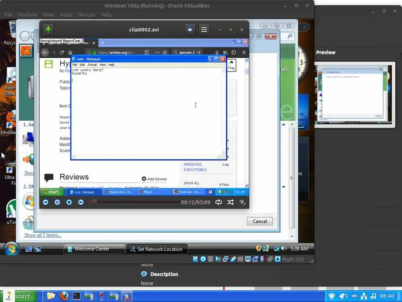Screen dimensions: 402x302
Task: Skip to the previous track in the media player
Action: (46, 203)
